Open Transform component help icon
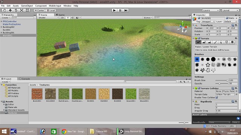 coord(233,25)
